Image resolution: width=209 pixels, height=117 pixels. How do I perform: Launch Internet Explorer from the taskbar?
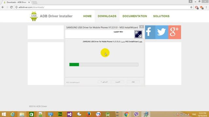click(12, 114)
